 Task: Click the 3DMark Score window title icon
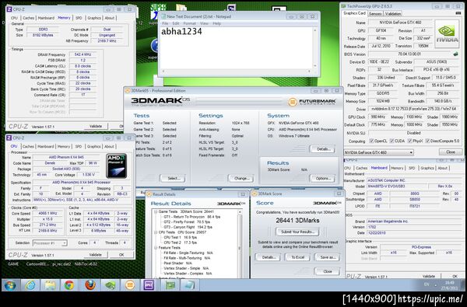(x=255, y=194)
